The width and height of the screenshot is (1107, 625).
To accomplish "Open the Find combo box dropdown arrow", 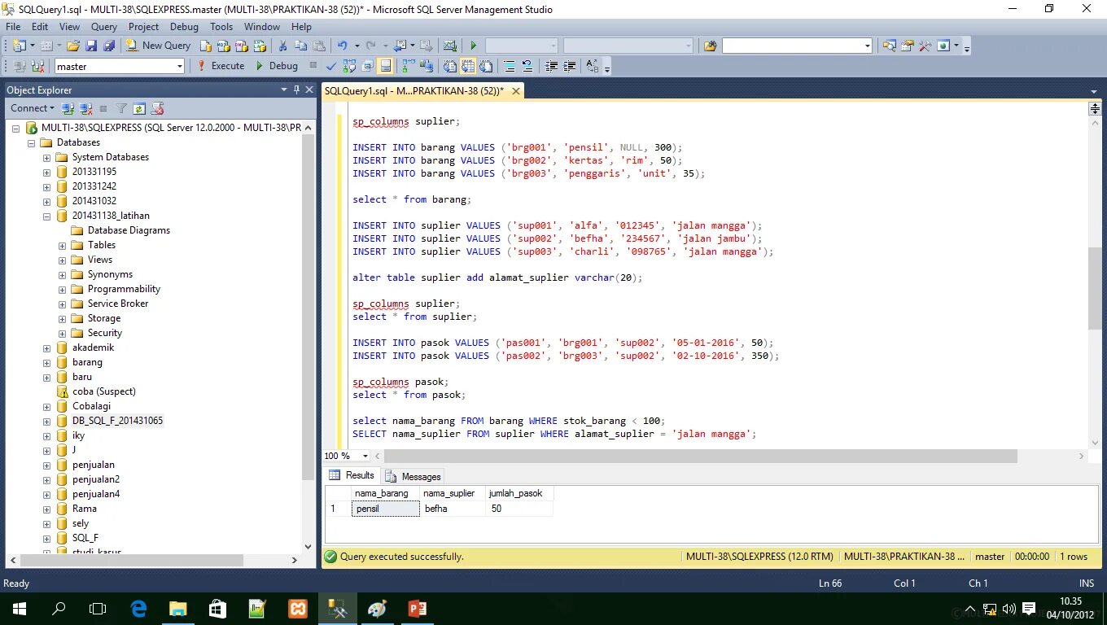I will coord(868,46).
